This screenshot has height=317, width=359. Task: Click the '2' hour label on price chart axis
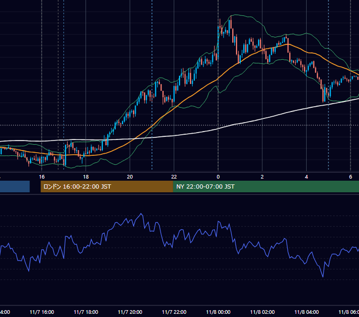coord(262,177)
